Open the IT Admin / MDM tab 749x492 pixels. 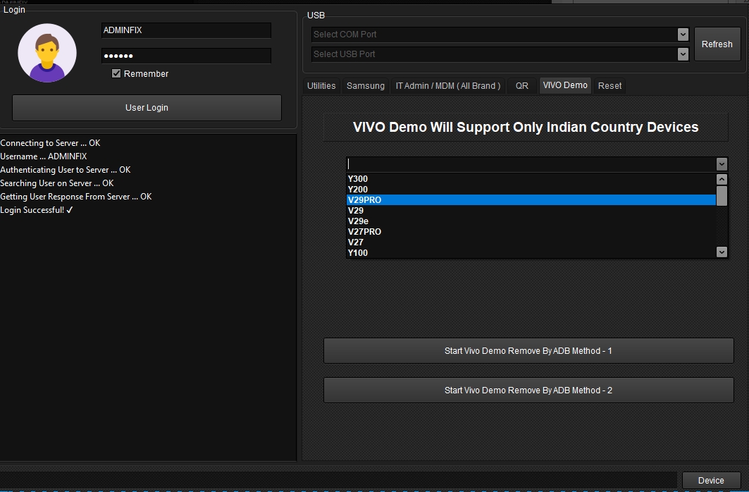click(x=448, y=86)
